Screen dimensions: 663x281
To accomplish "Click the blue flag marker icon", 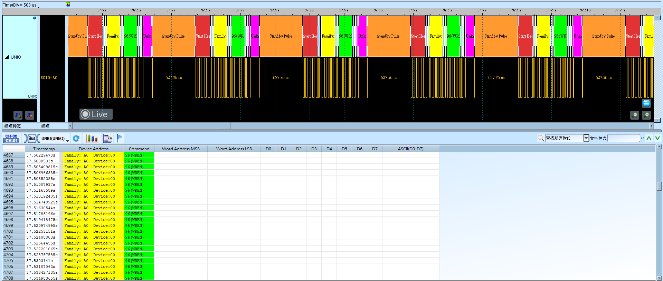I will (x=119, y=138).
